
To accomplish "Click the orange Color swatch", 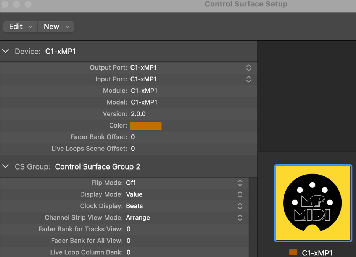I will click(145, 126).
